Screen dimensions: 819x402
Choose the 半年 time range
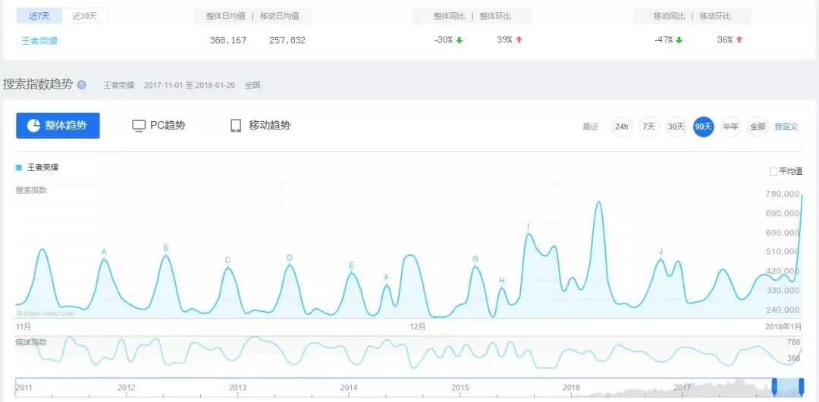pos(730,126)
